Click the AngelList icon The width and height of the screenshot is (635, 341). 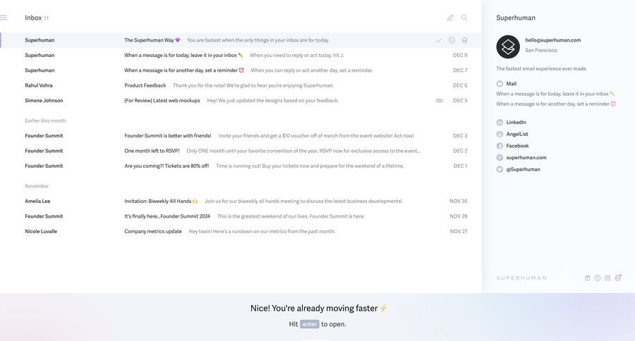coord(500,134)
